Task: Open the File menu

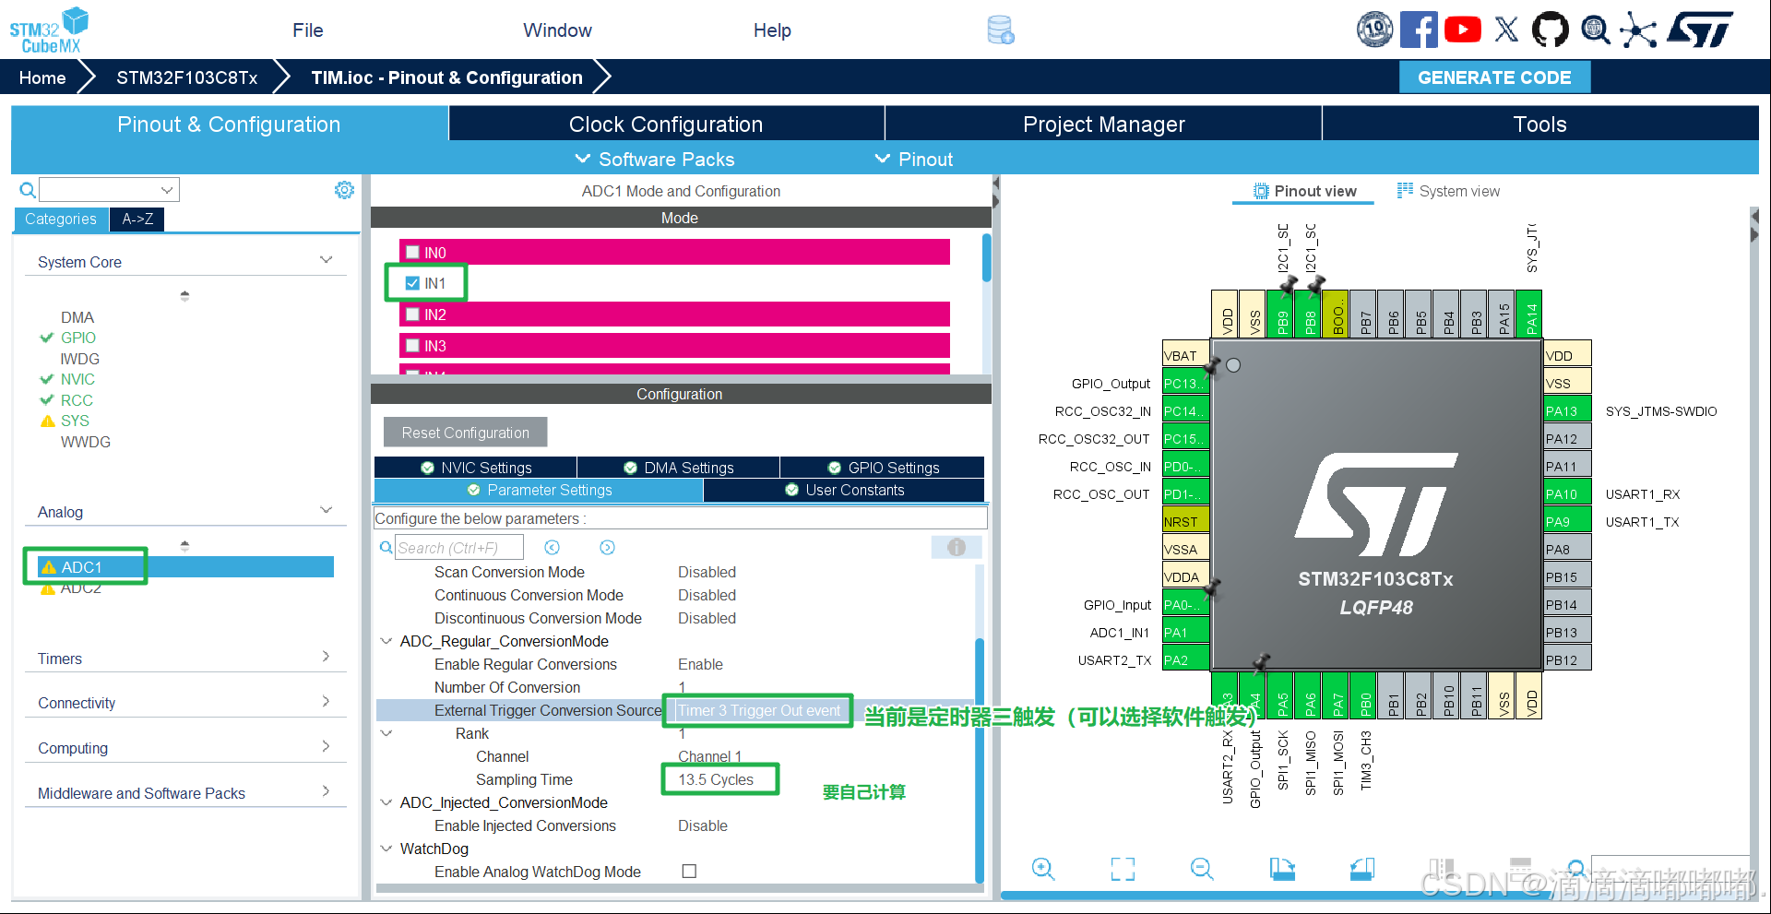Action: [x=308, y=30]
